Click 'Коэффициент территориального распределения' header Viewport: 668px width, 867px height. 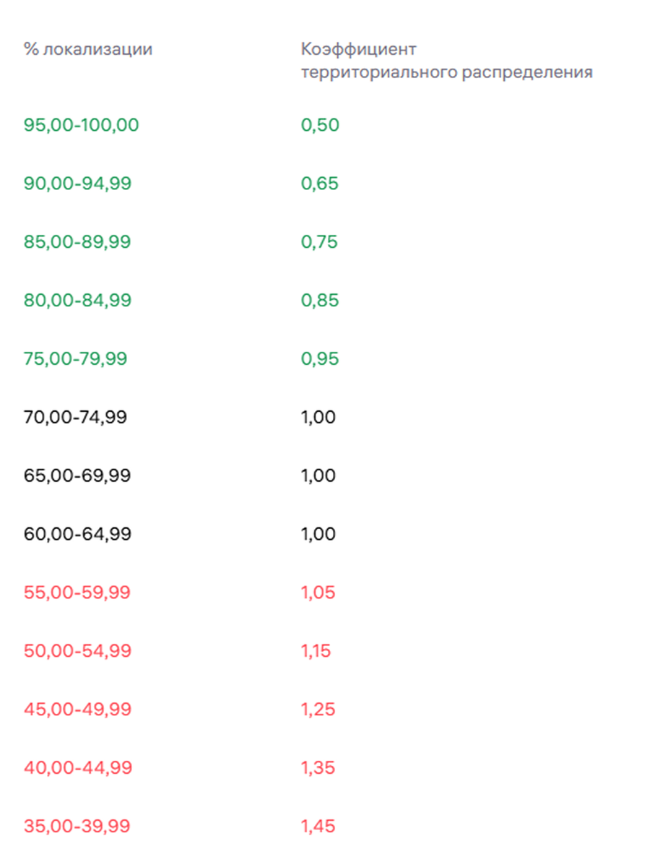pyautogui.click(x=446, y=61)
